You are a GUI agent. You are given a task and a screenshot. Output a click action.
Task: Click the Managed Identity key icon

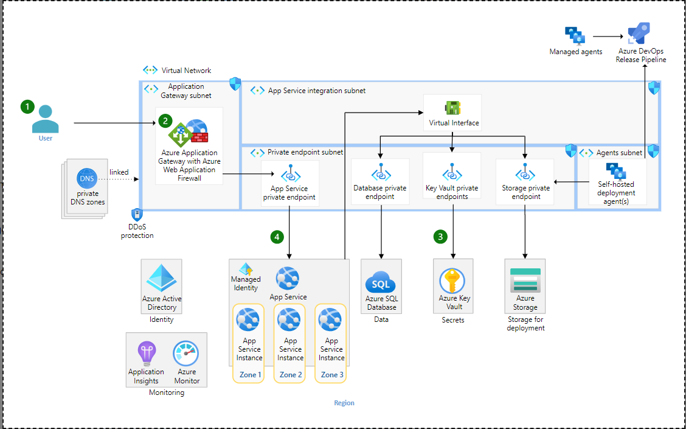tap(246, 269)
